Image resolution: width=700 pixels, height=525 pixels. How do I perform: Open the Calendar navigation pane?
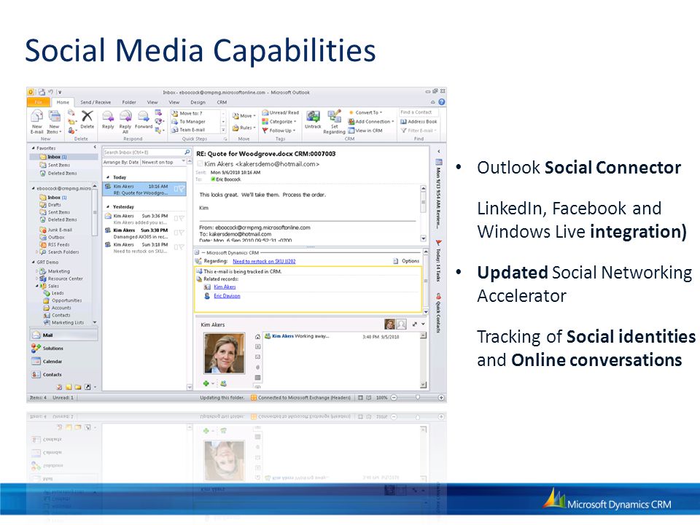64,361
